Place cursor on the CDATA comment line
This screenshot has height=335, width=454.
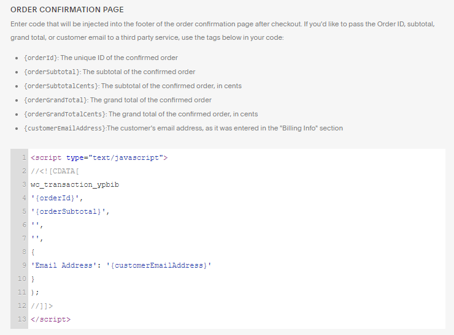(x=55, y=171)
